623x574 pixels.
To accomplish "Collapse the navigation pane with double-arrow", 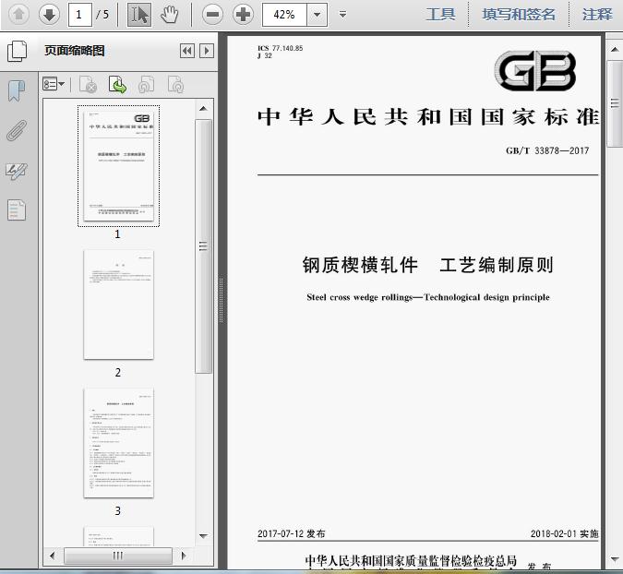I will [187, 51].
